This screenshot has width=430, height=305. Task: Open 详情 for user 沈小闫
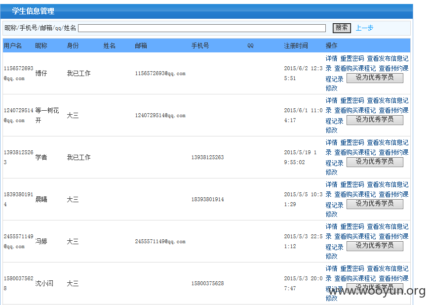(x=331, y=268)
